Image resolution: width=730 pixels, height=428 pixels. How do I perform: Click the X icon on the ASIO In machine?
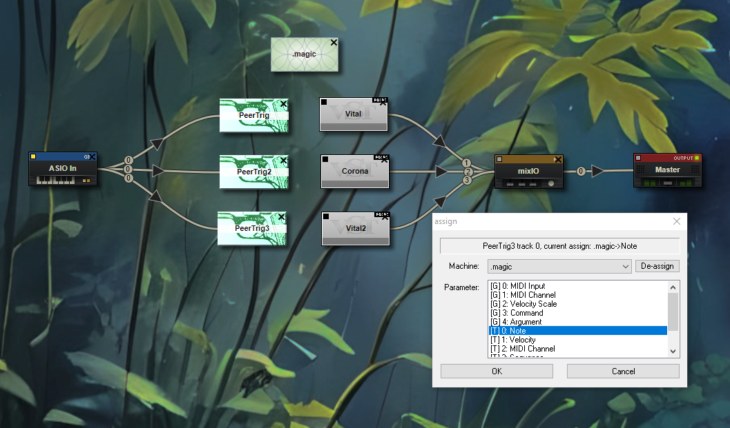click(93, 157)
